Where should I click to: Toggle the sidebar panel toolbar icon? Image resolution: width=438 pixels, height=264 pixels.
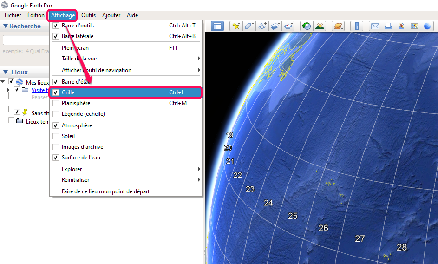pos(217,26)
